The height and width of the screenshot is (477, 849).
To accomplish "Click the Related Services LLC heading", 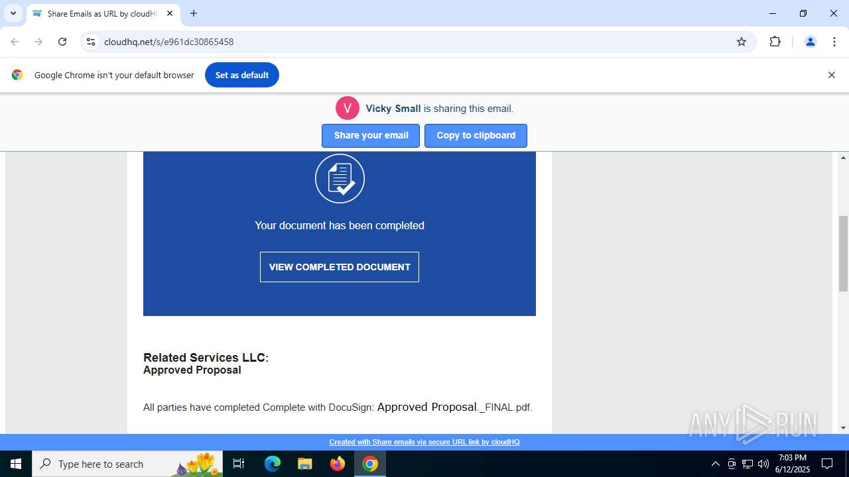I will pos(206,358).
